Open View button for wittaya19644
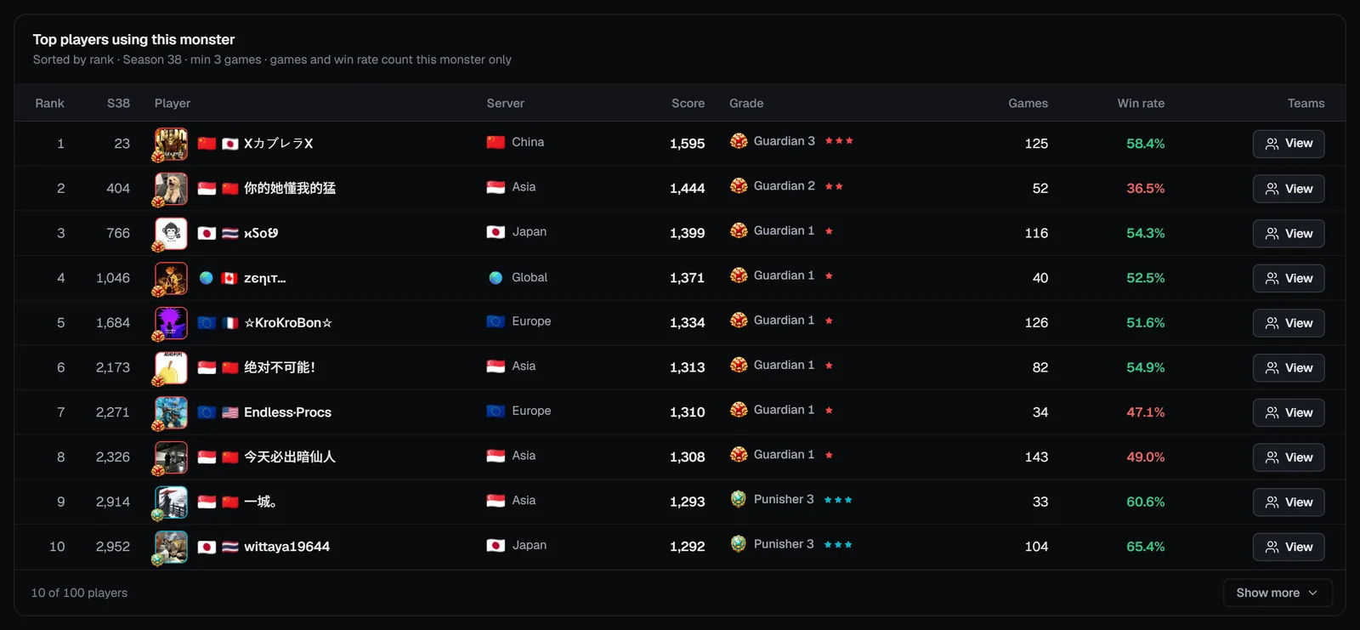Screen dimensions: 1360x630 (x=1289, y=547)
